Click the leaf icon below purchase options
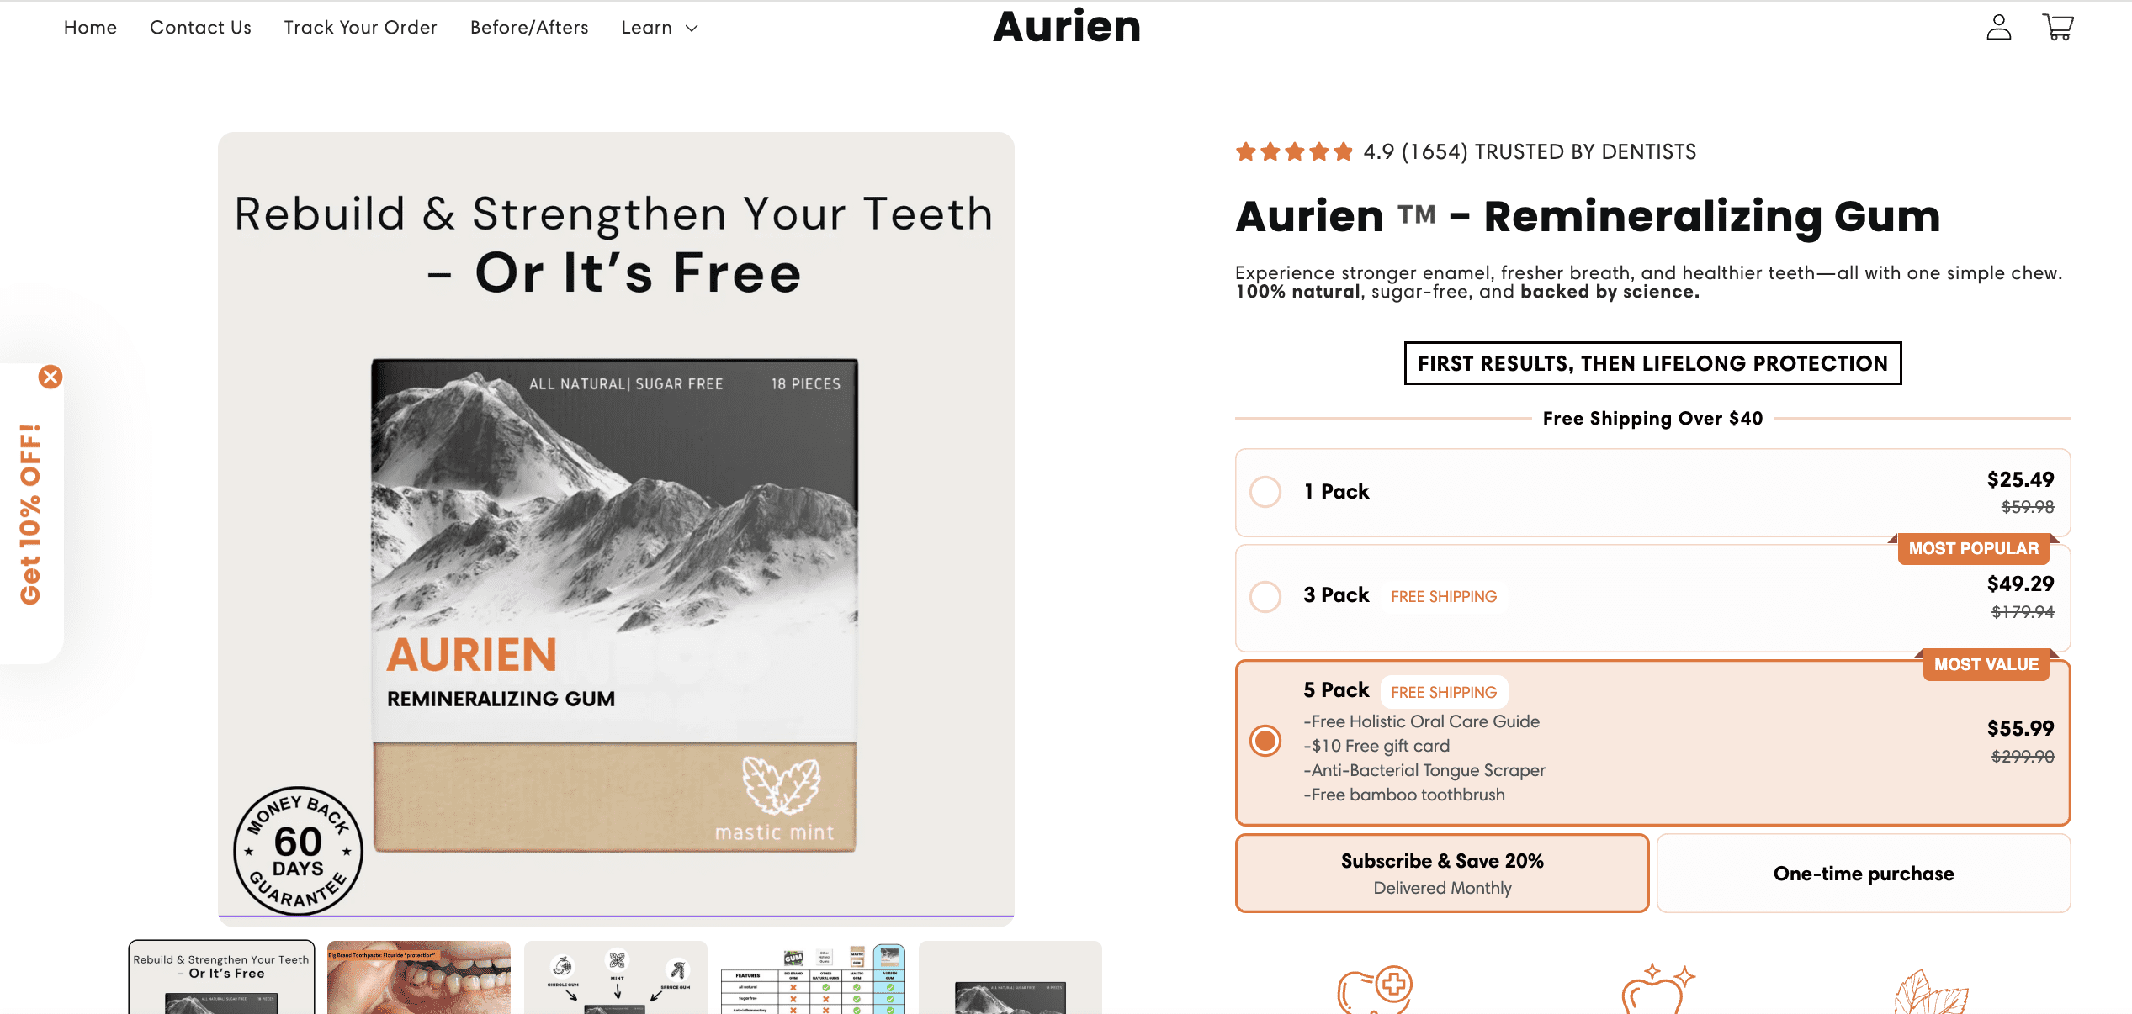Viewport: 2132px width, 1014px height. [x=1931, y=992]
